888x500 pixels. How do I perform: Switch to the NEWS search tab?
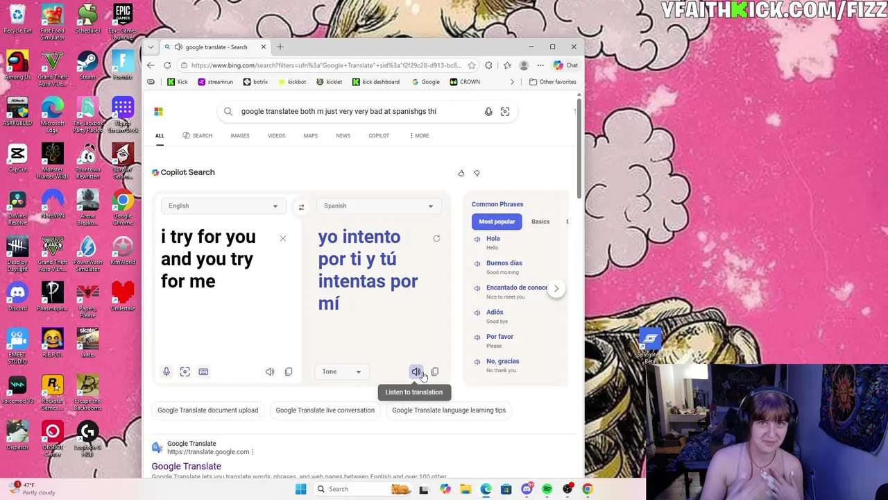[343, 135]
